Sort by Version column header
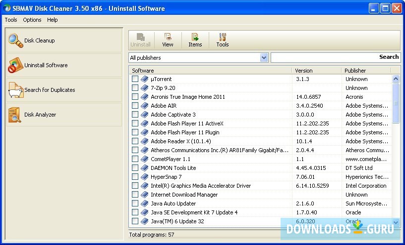 (x=317, y=71)
